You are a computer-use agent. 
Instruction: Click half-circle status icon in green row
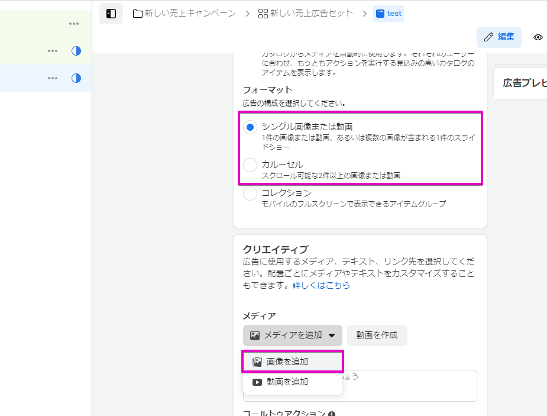76,51
